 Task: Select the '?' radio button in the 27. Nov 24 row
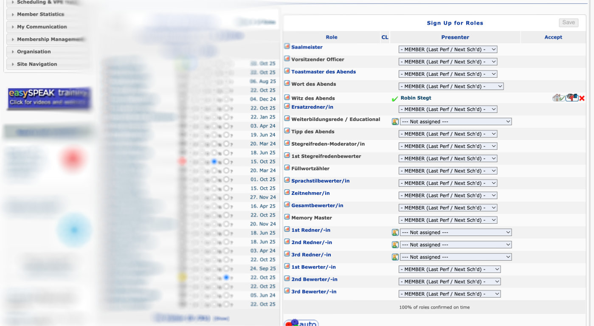(227, 197)
